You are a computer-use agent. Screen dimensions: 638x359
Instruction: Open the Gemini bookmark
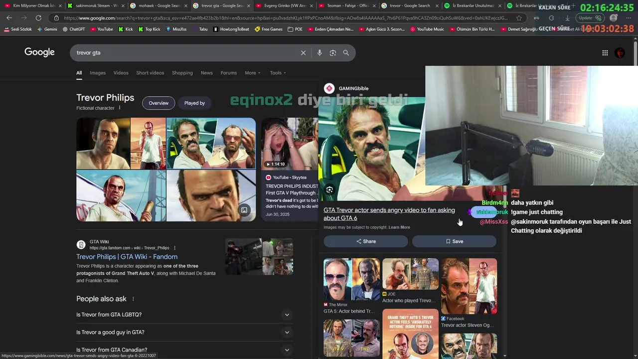[47, 29]
